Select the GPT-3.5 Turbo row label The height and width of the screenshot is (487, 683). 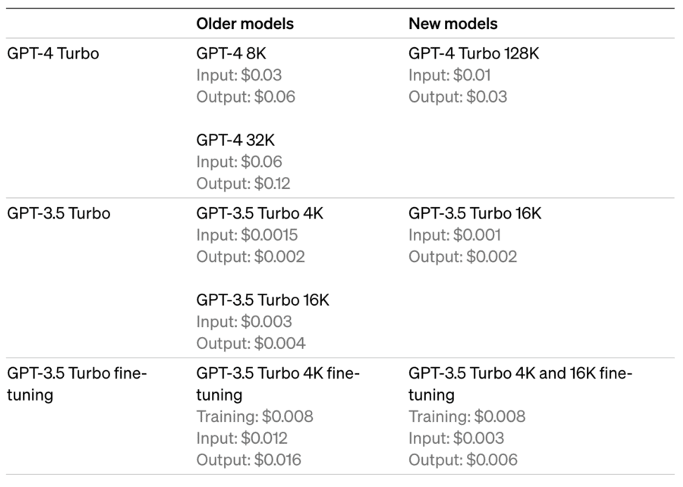(x=59, y=213)
